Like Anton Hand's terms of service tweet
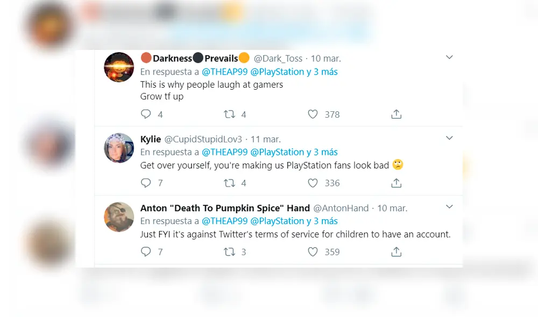Viewport: 538px width, 317px height. coord(313,251)
